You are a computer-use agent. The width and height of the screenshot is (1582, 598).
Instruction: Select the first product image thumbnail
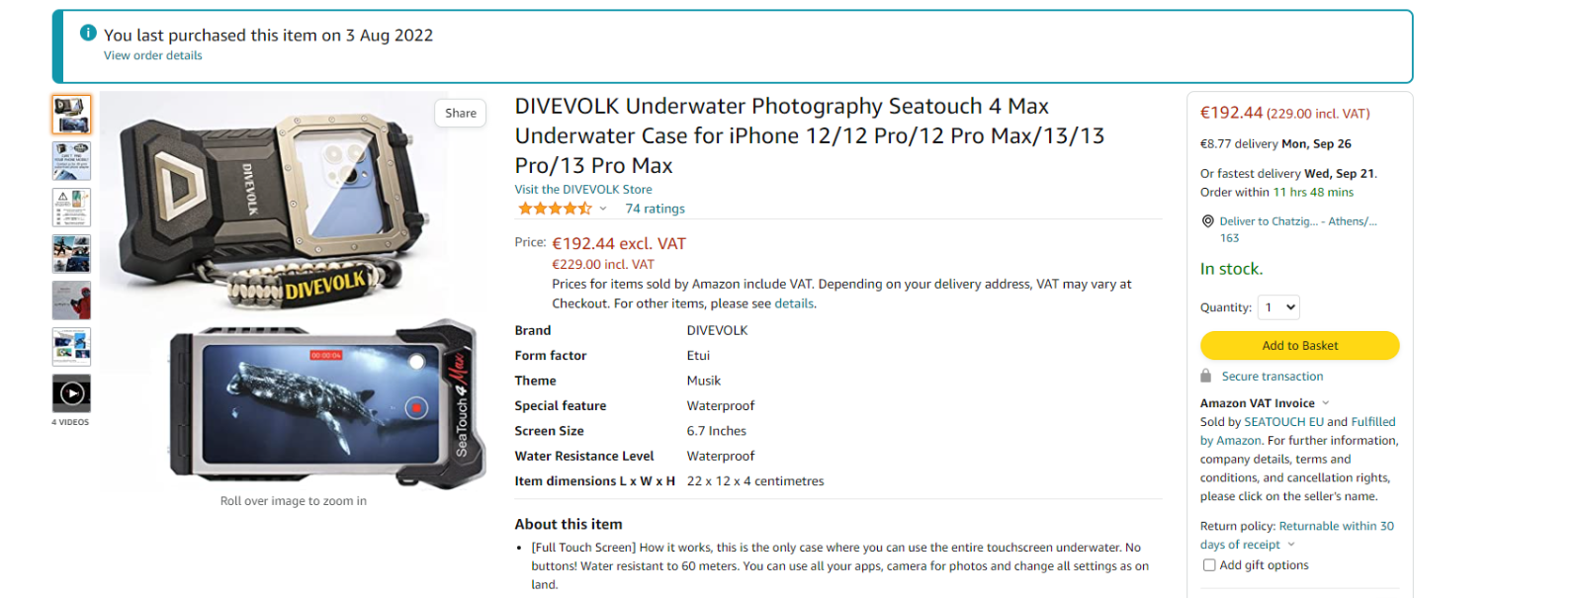click(71, 115)
